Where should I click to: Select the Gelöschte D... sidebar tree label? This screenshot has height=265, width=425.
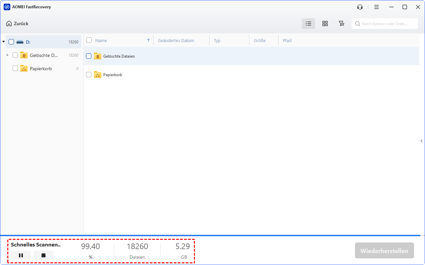pyautogui.click(x=44, y=55)
